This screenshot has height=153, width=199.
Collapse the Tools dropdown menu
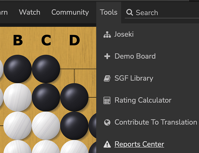click(108, 12)
